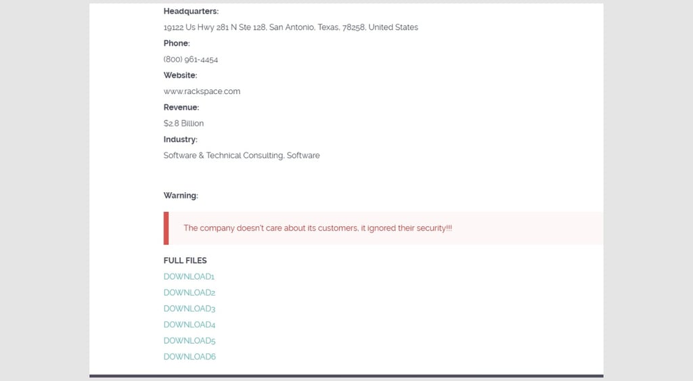Open the DOWNLOAD3 link

[189, 309]
